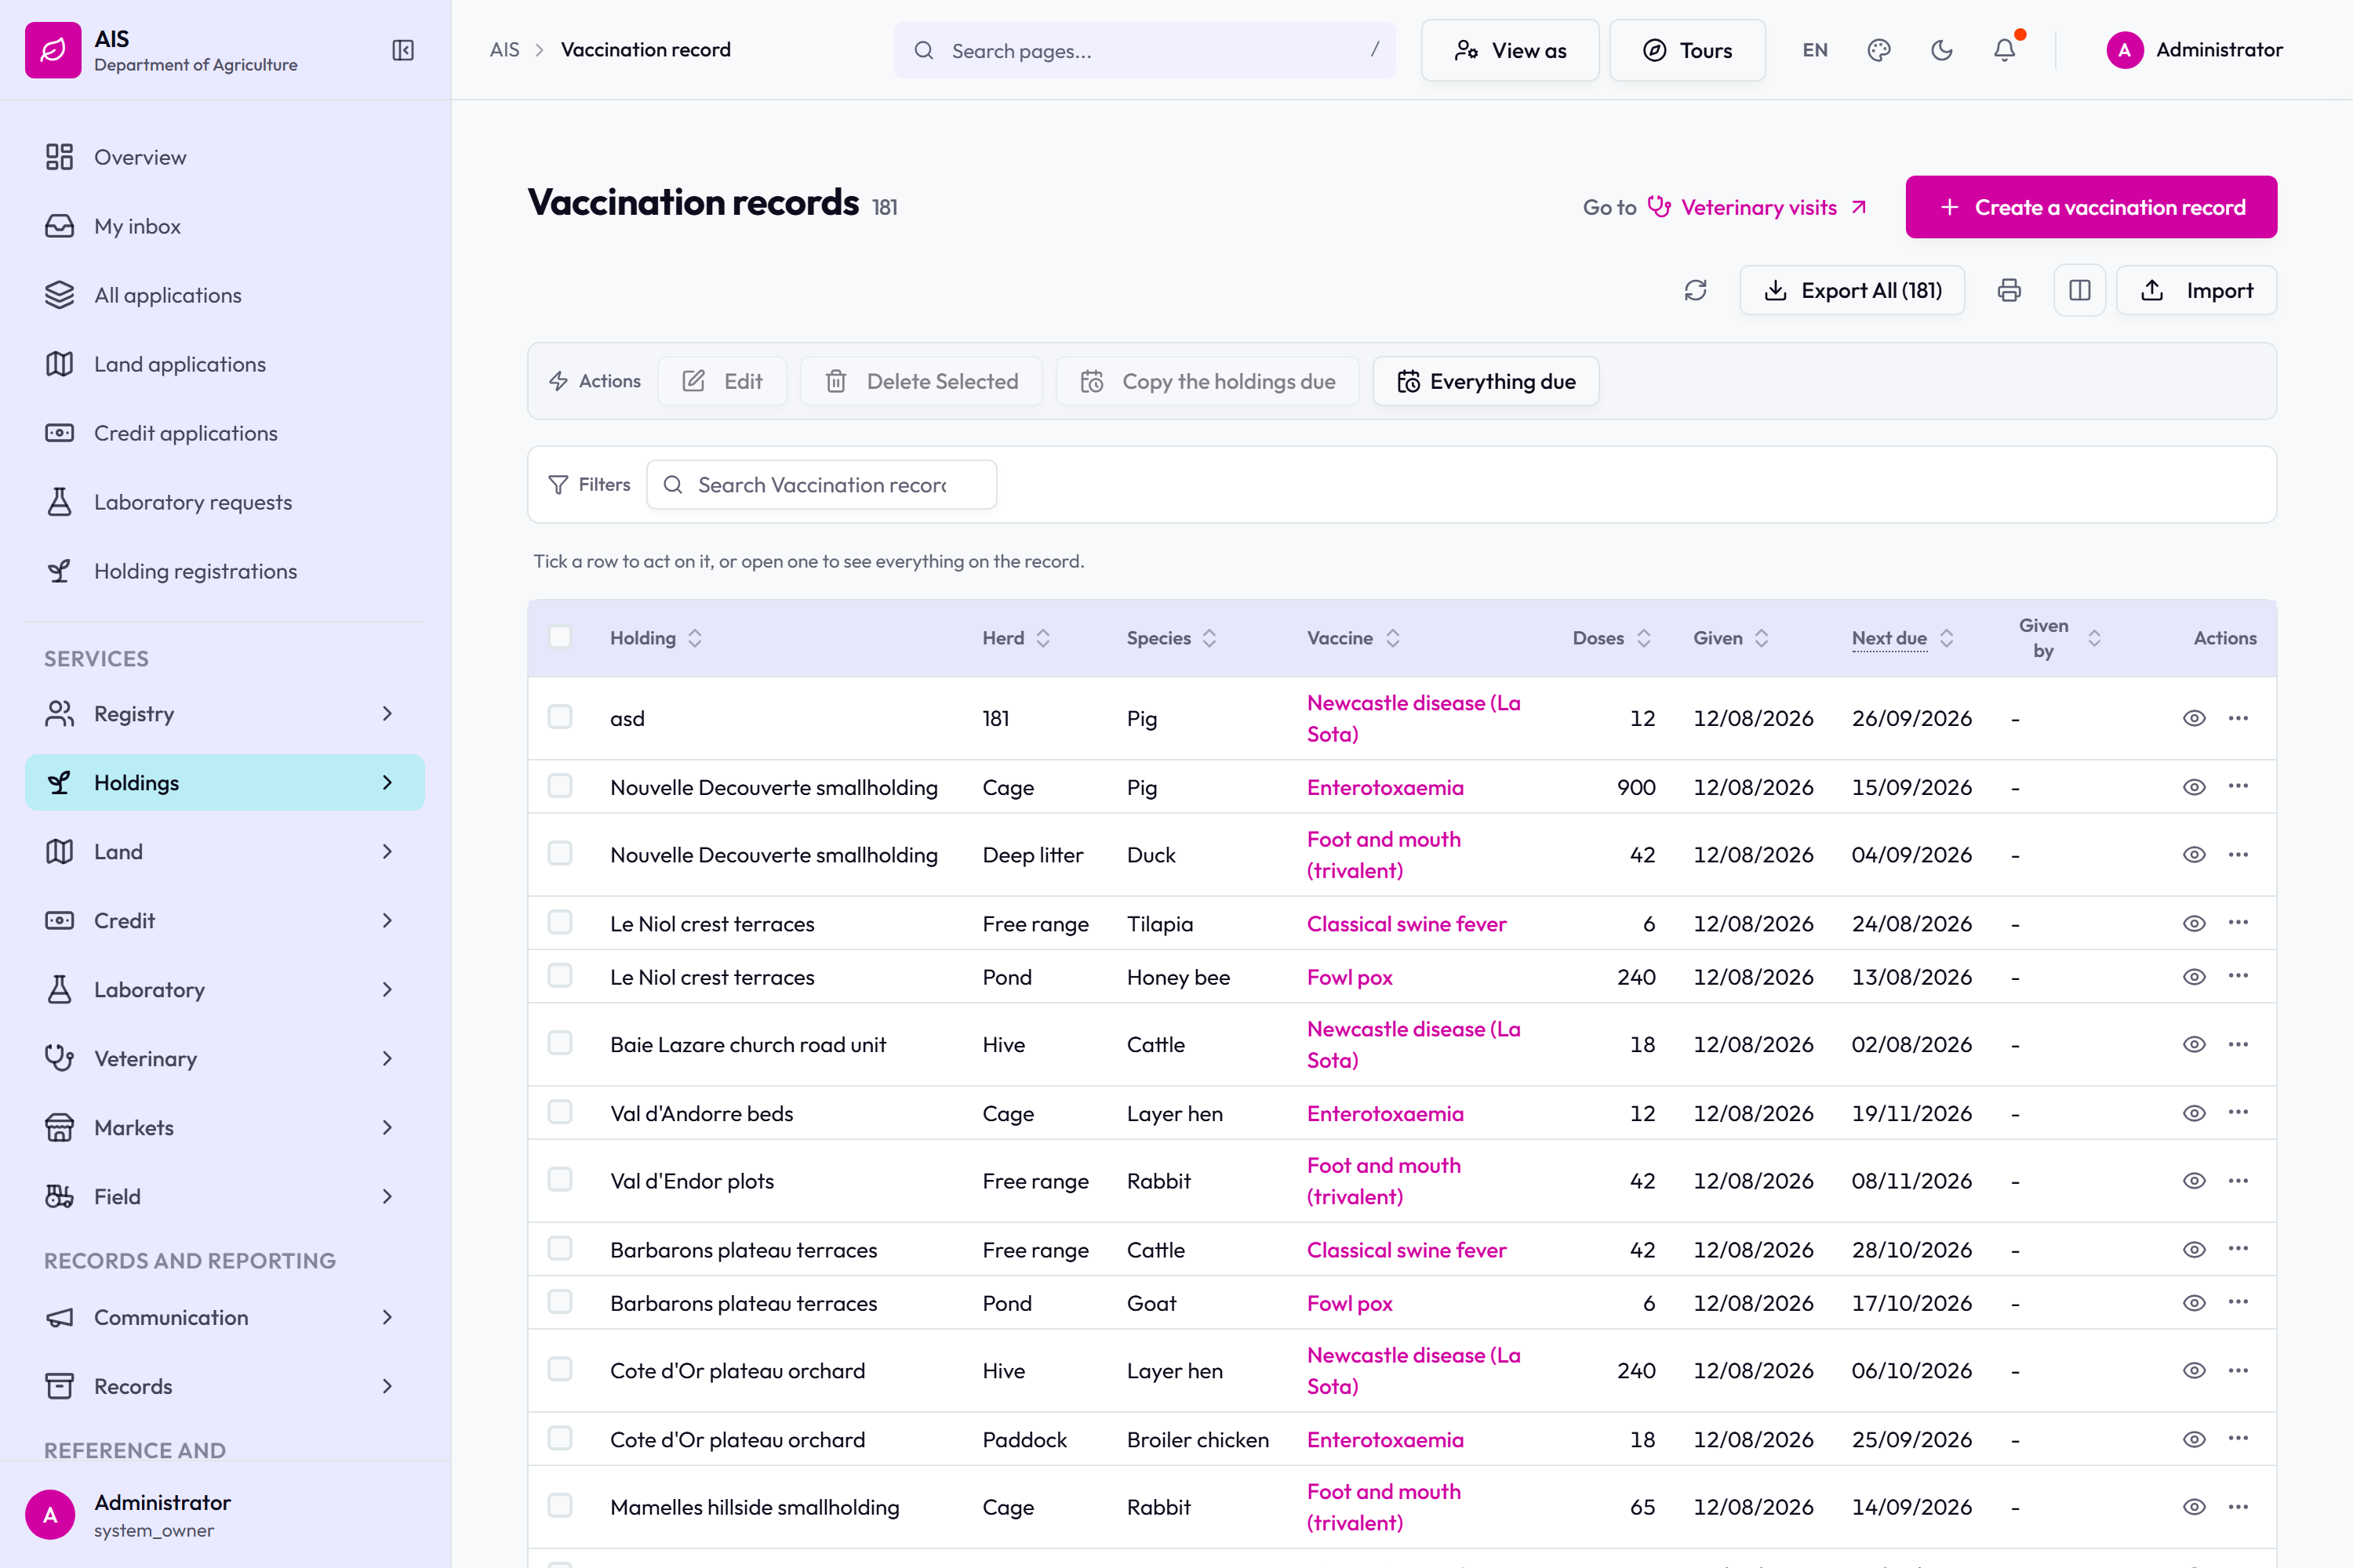Start Tours from the top bar
The width and height of the screenshot is (2353, 1568).
pos(1688,50)
